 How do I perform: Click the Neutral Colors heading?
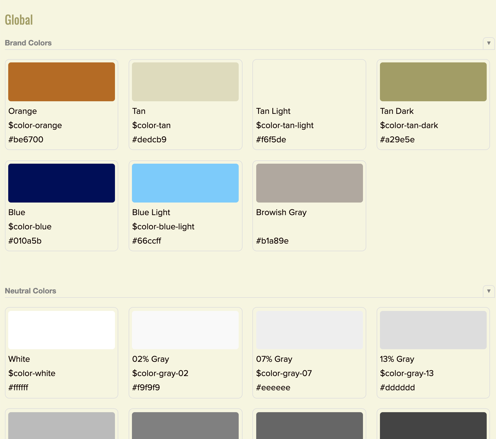[x=30, y=291]
